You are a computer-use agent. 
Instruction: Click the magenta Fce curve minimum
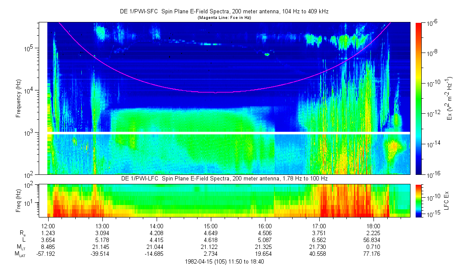coord(215,92)
